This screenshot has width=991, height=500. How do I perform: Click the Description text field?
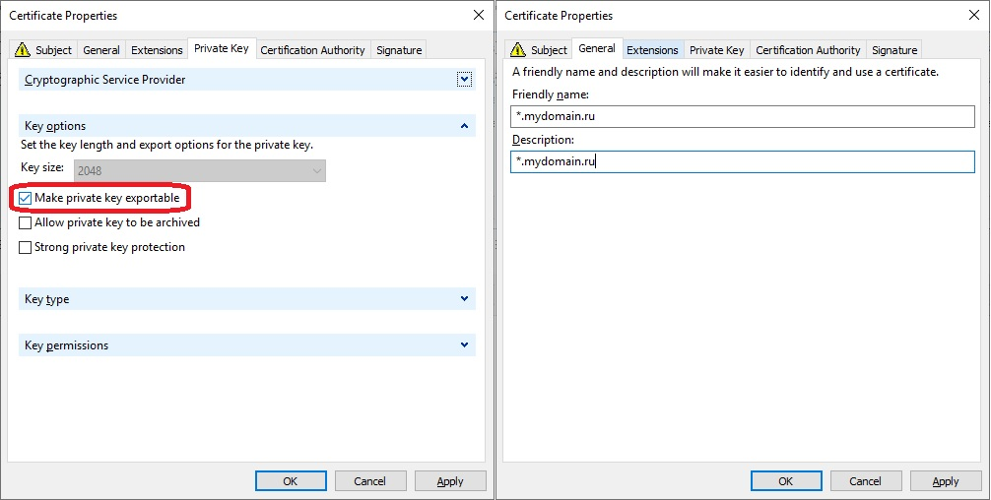pos(742,161)
